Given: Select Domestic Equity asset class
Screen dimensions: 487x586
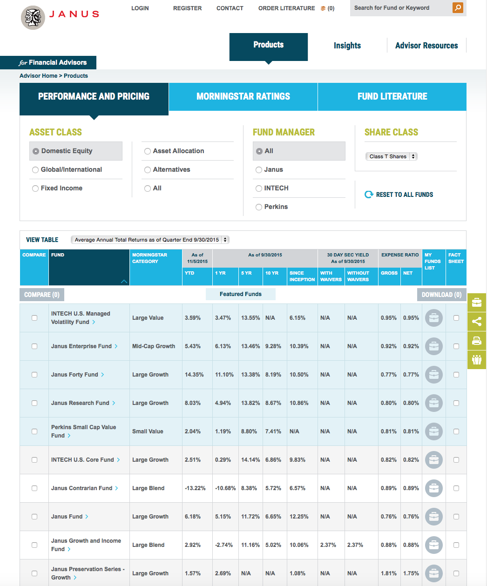Looking at the screenshot, I should click(36, 151).
